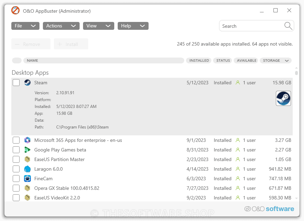This screenshot has height=221, width=304.
Task: Click the O&O AppBuster logo icon
Action: click(15, 10)
